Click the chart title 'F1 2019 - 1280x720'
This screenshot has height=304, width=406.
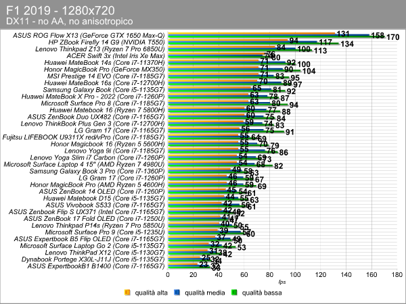pos(60,11)
